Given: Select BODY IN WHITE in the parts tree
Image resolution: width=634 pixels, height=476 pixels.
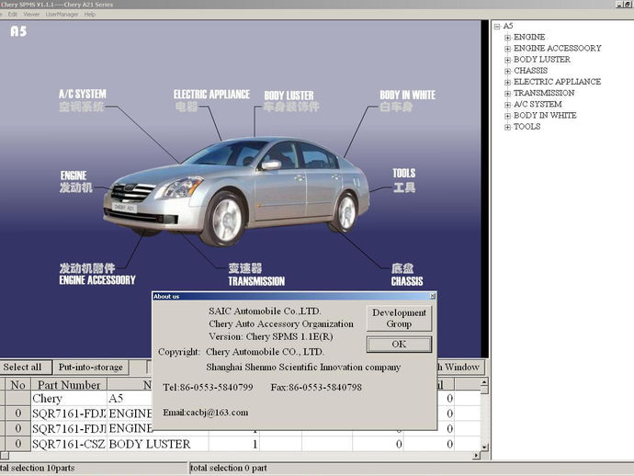Looking at the screenshot, I should tap(545, 115).
